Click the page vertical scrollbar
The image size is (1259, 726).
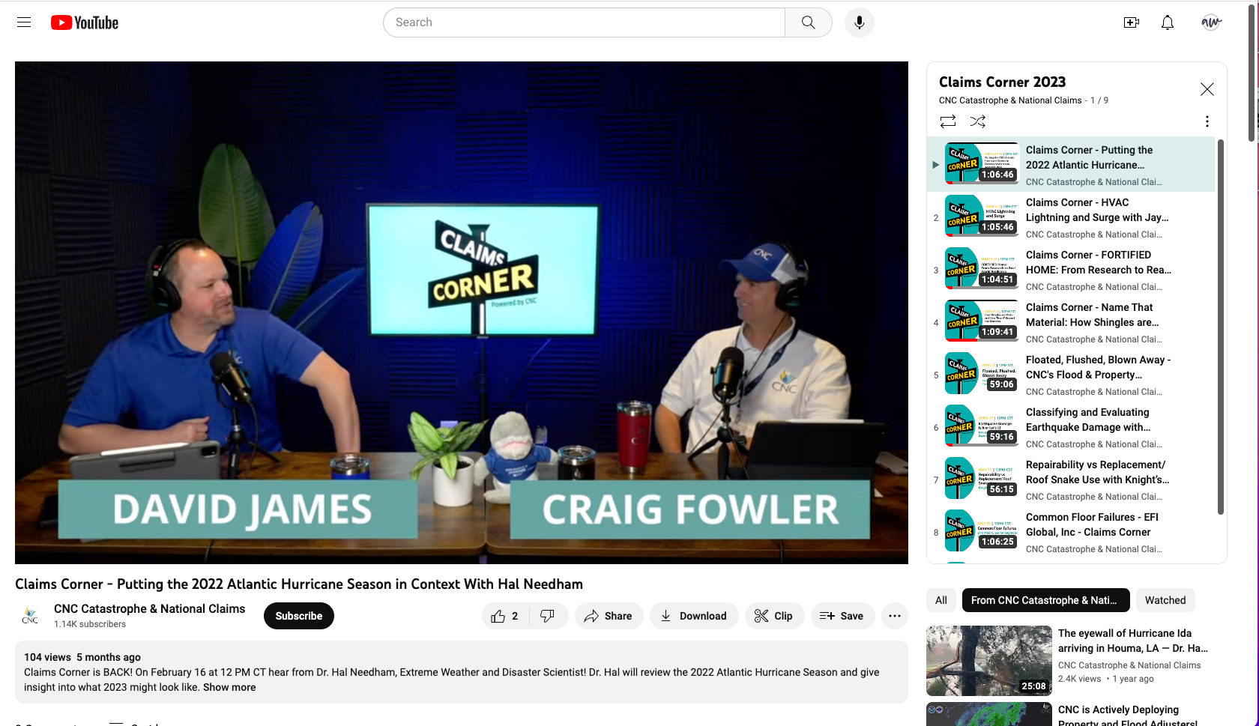tap(1252, 73)
